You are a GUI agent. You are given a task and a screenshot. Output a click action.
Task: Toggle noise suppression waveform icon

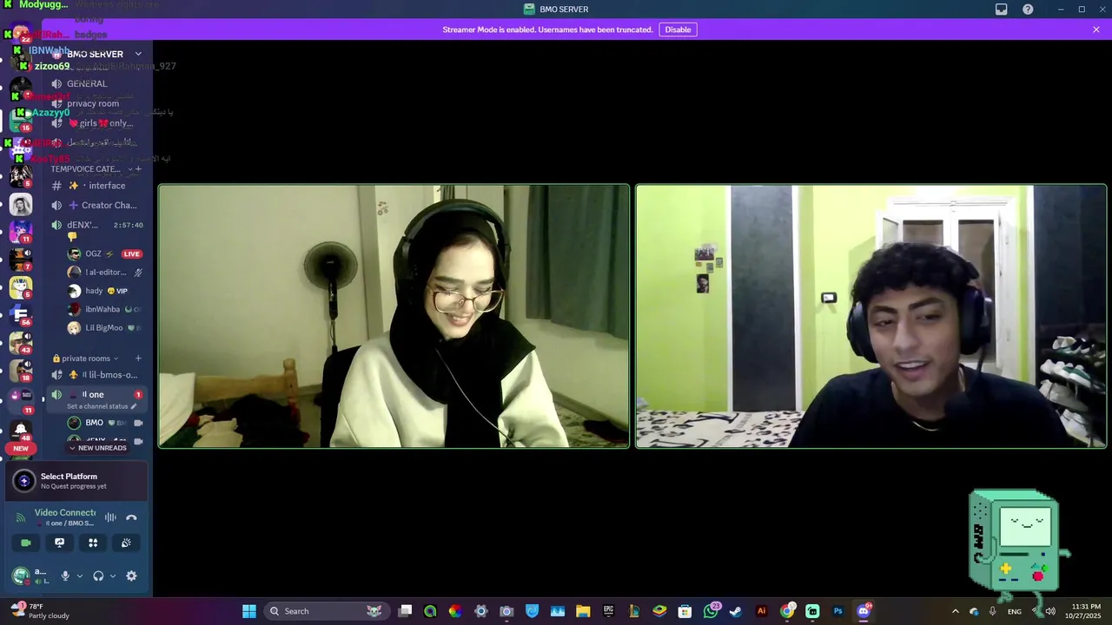110,517
